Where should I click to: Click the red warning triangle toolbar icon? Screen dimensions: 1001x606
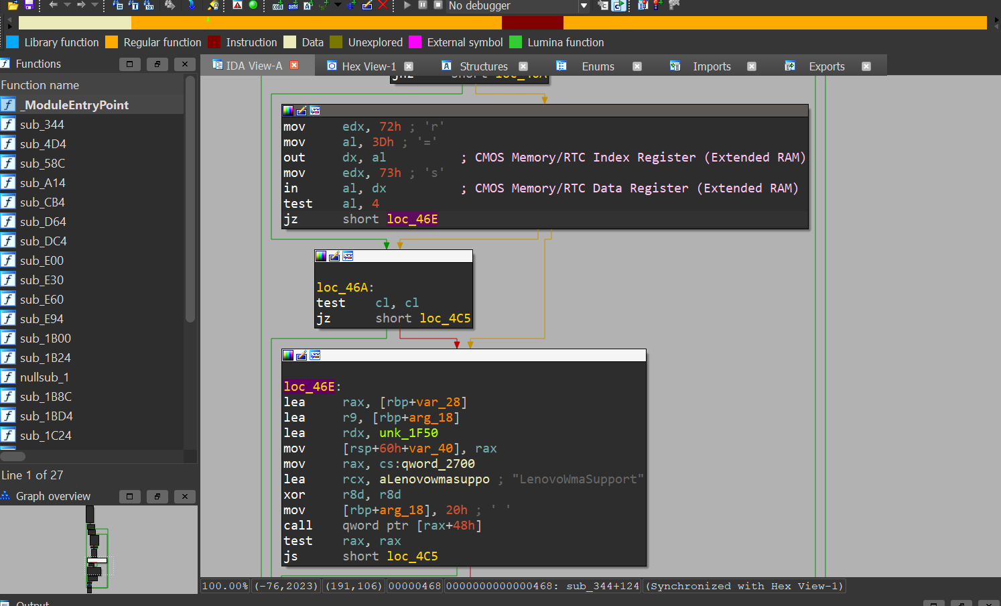point(238,5)
